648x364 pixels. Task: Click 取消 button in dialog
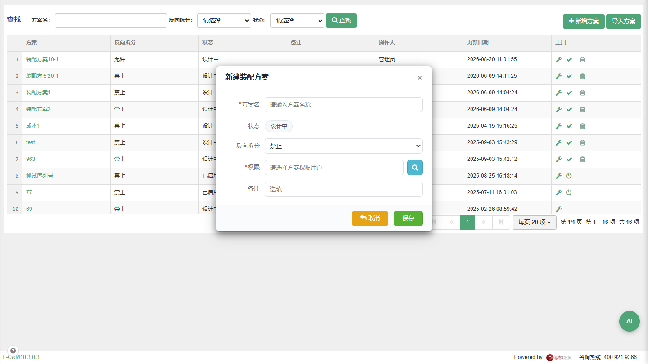point(370,218)
